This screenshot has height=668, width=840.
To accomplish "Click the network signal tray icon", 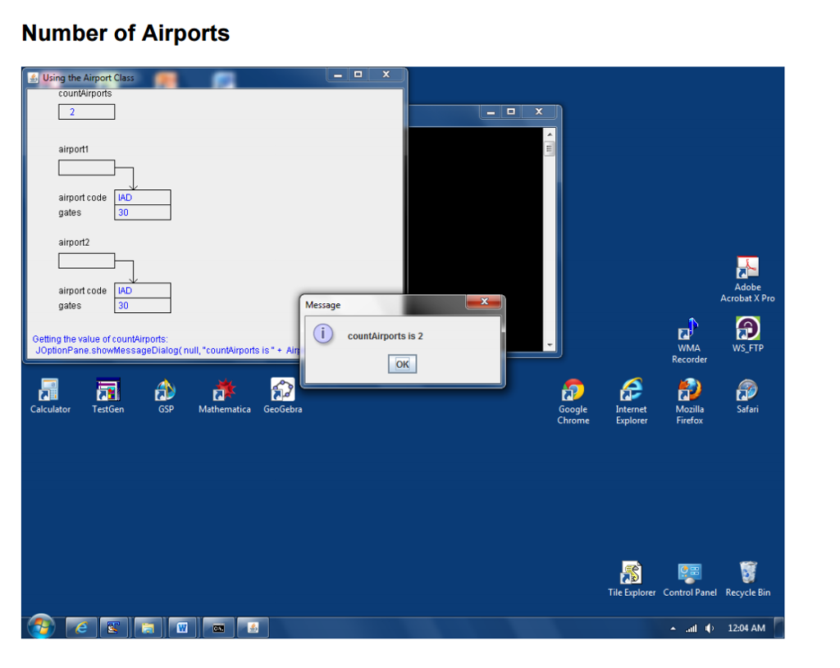I will (692, 629).
